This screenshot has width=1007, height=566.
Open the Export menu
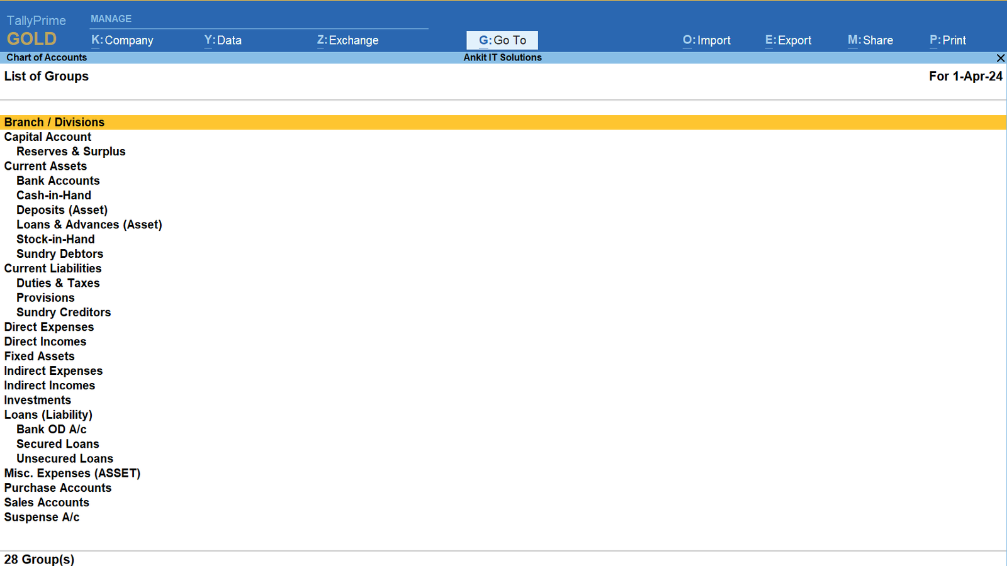(788, 40)
